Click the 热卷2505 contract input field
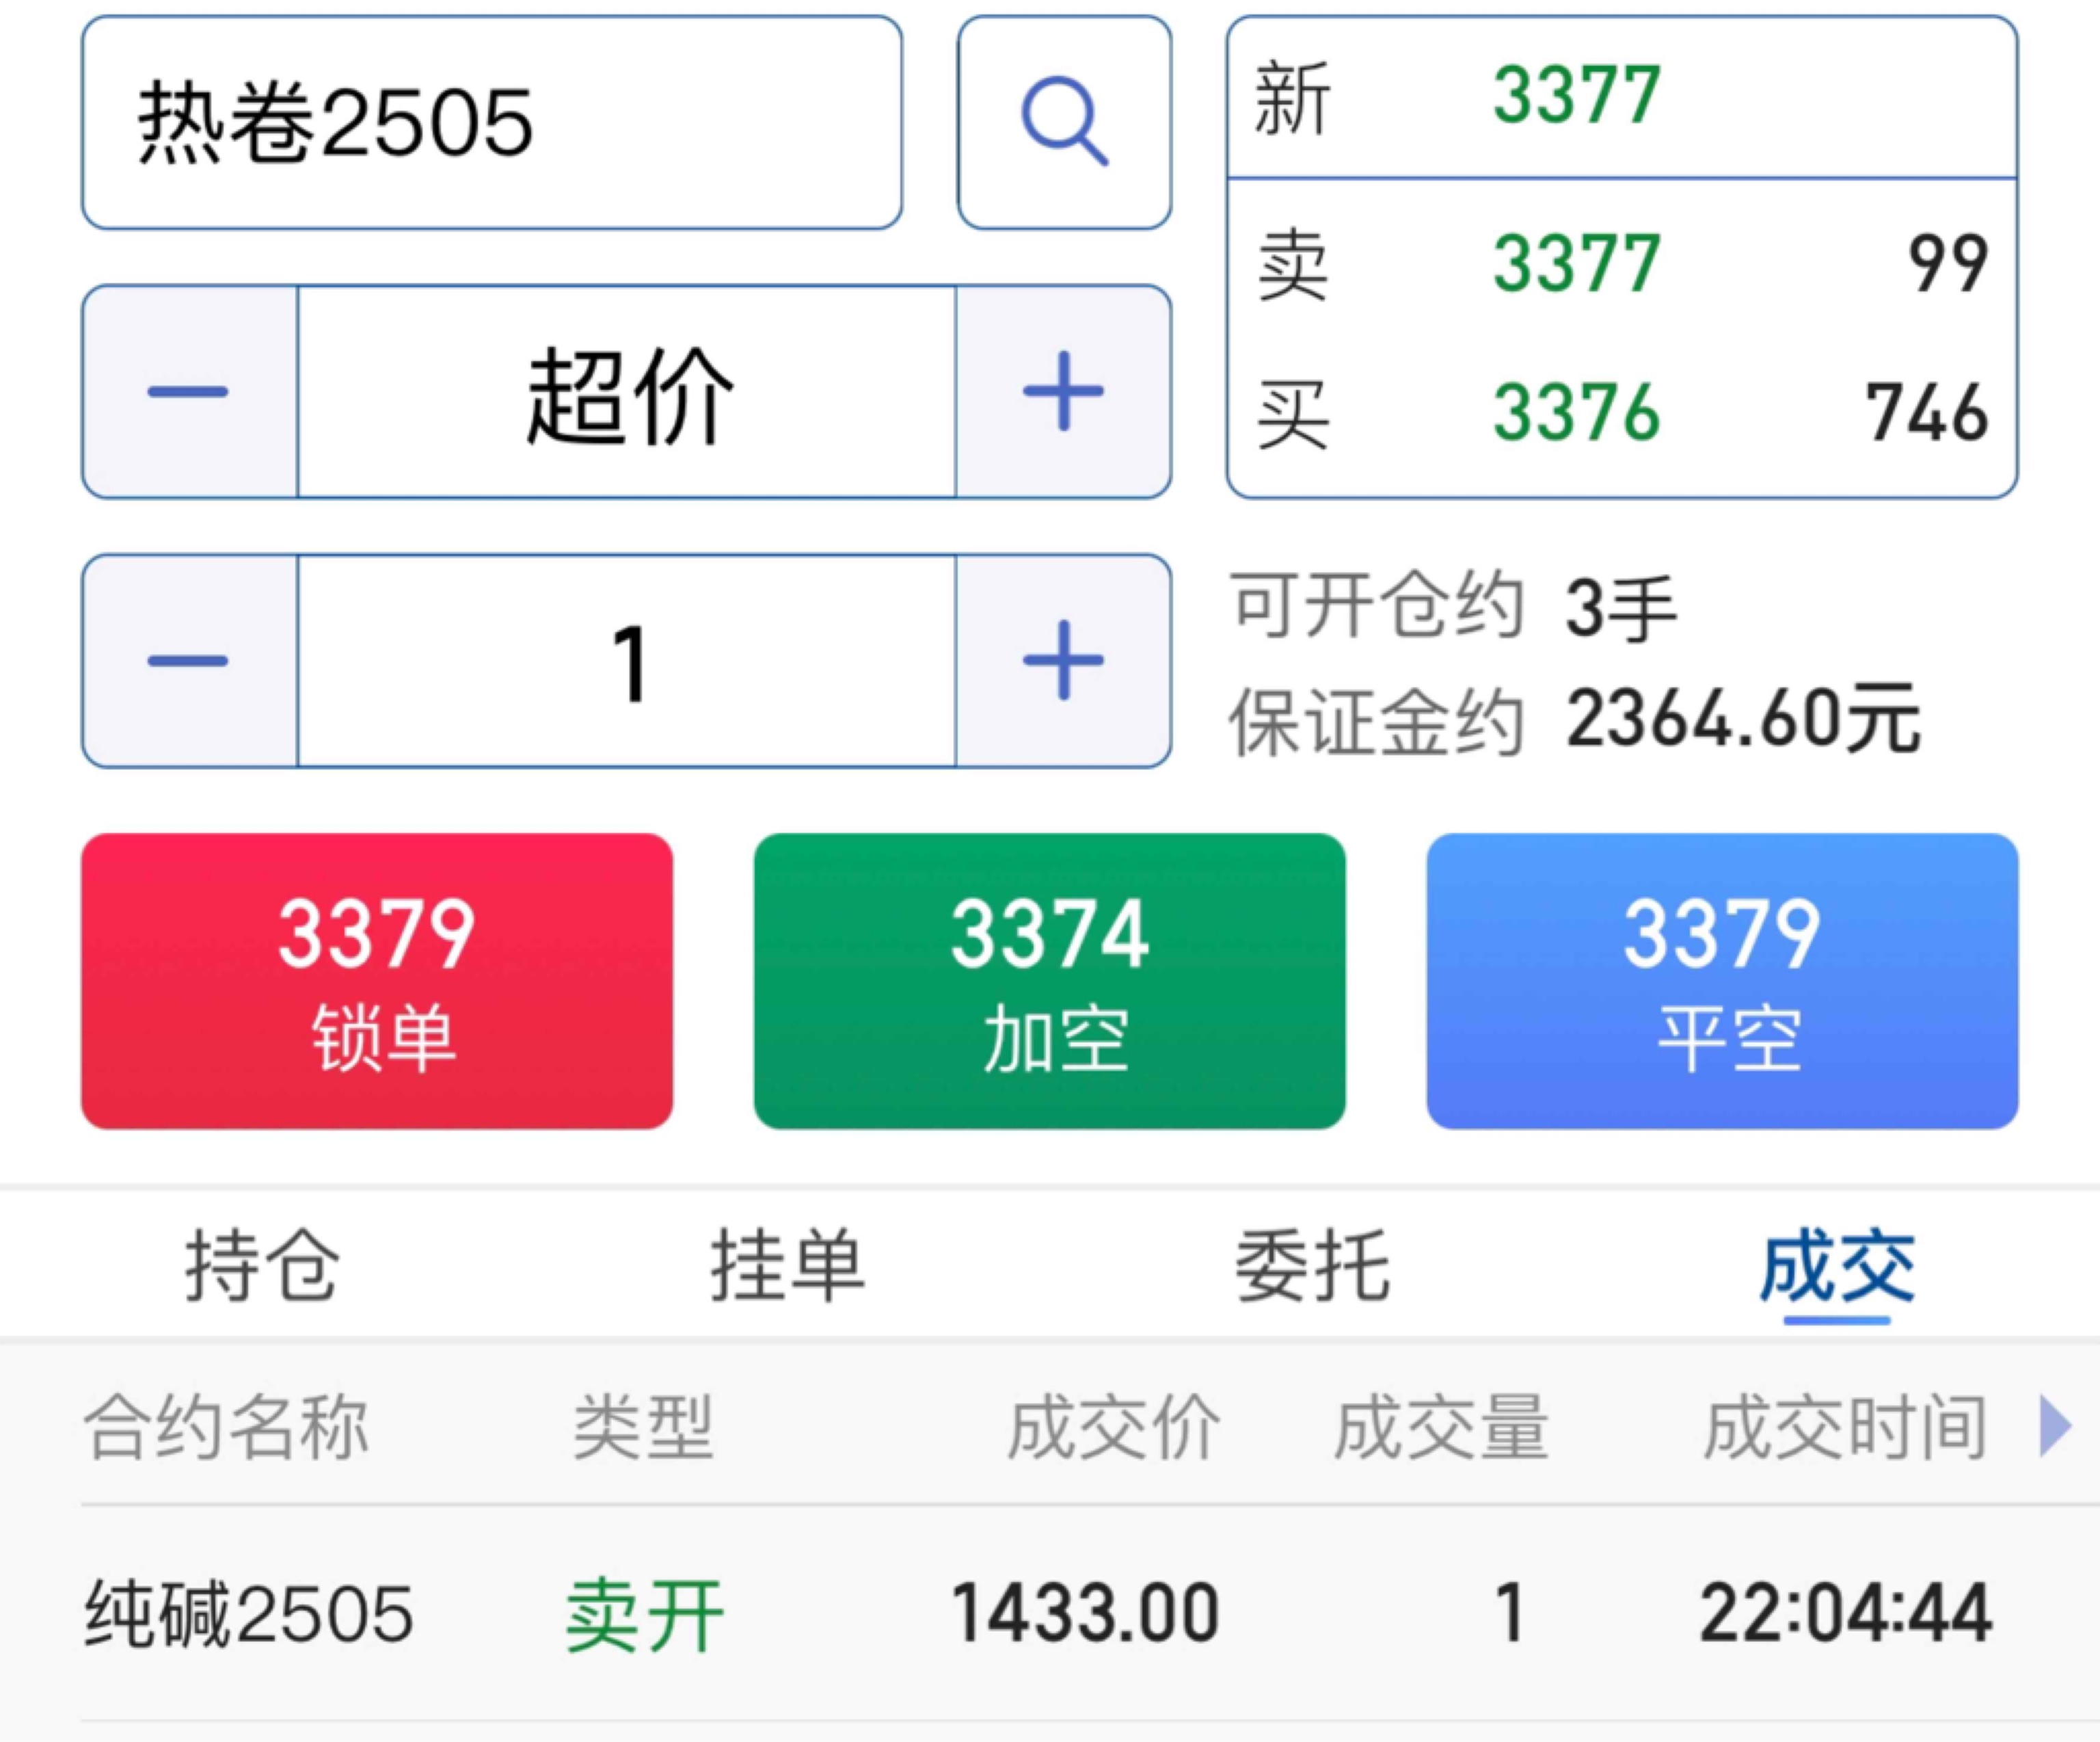2100x1742 pixels. (x=491, y=122)
